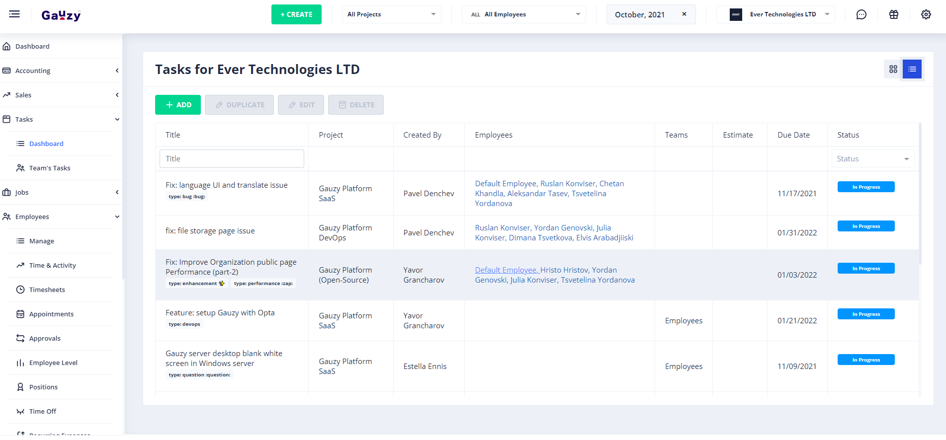This screenshot has width=946, height=440.
Task: Click the DELETE button
Action: point(356,105)
